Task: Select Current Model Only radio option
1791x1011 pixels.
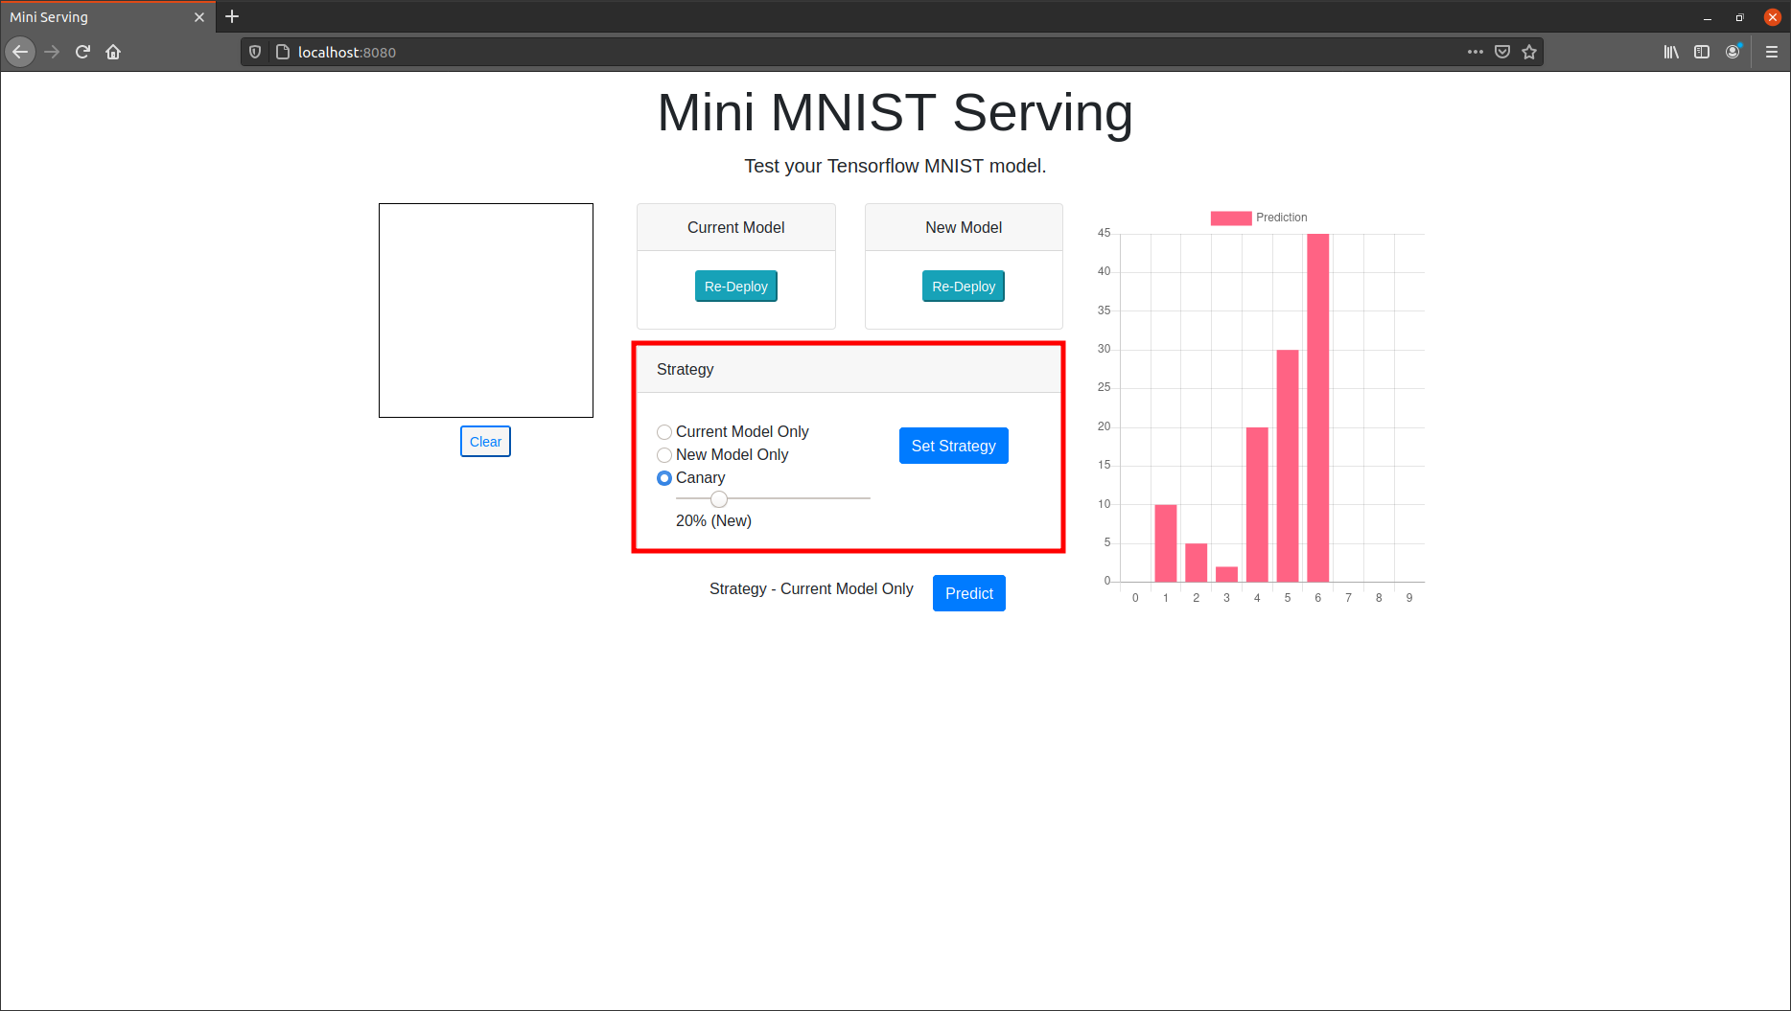Action: [664, 432]
